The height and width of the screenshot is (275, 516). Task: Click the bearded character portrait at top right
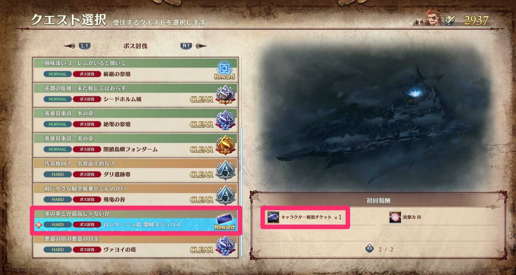(x=433, y=18)
